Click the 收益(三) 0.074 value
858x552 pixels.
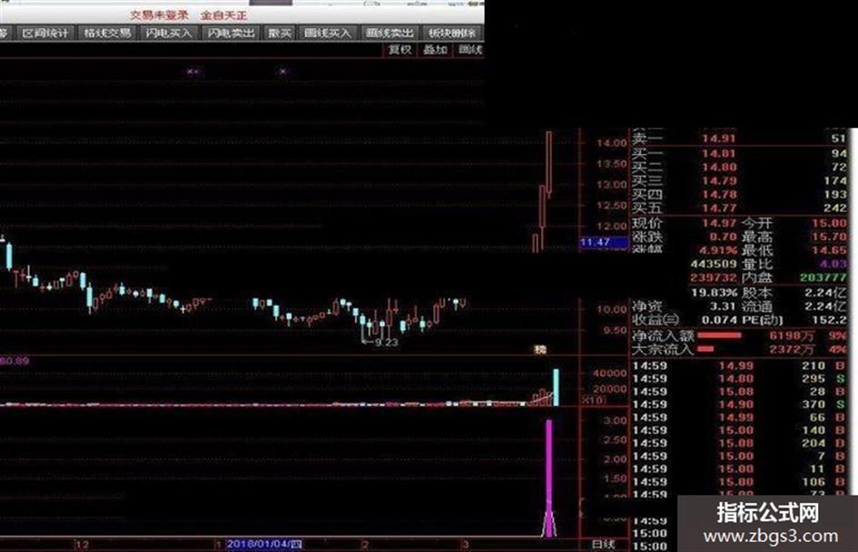click(719, 320)
